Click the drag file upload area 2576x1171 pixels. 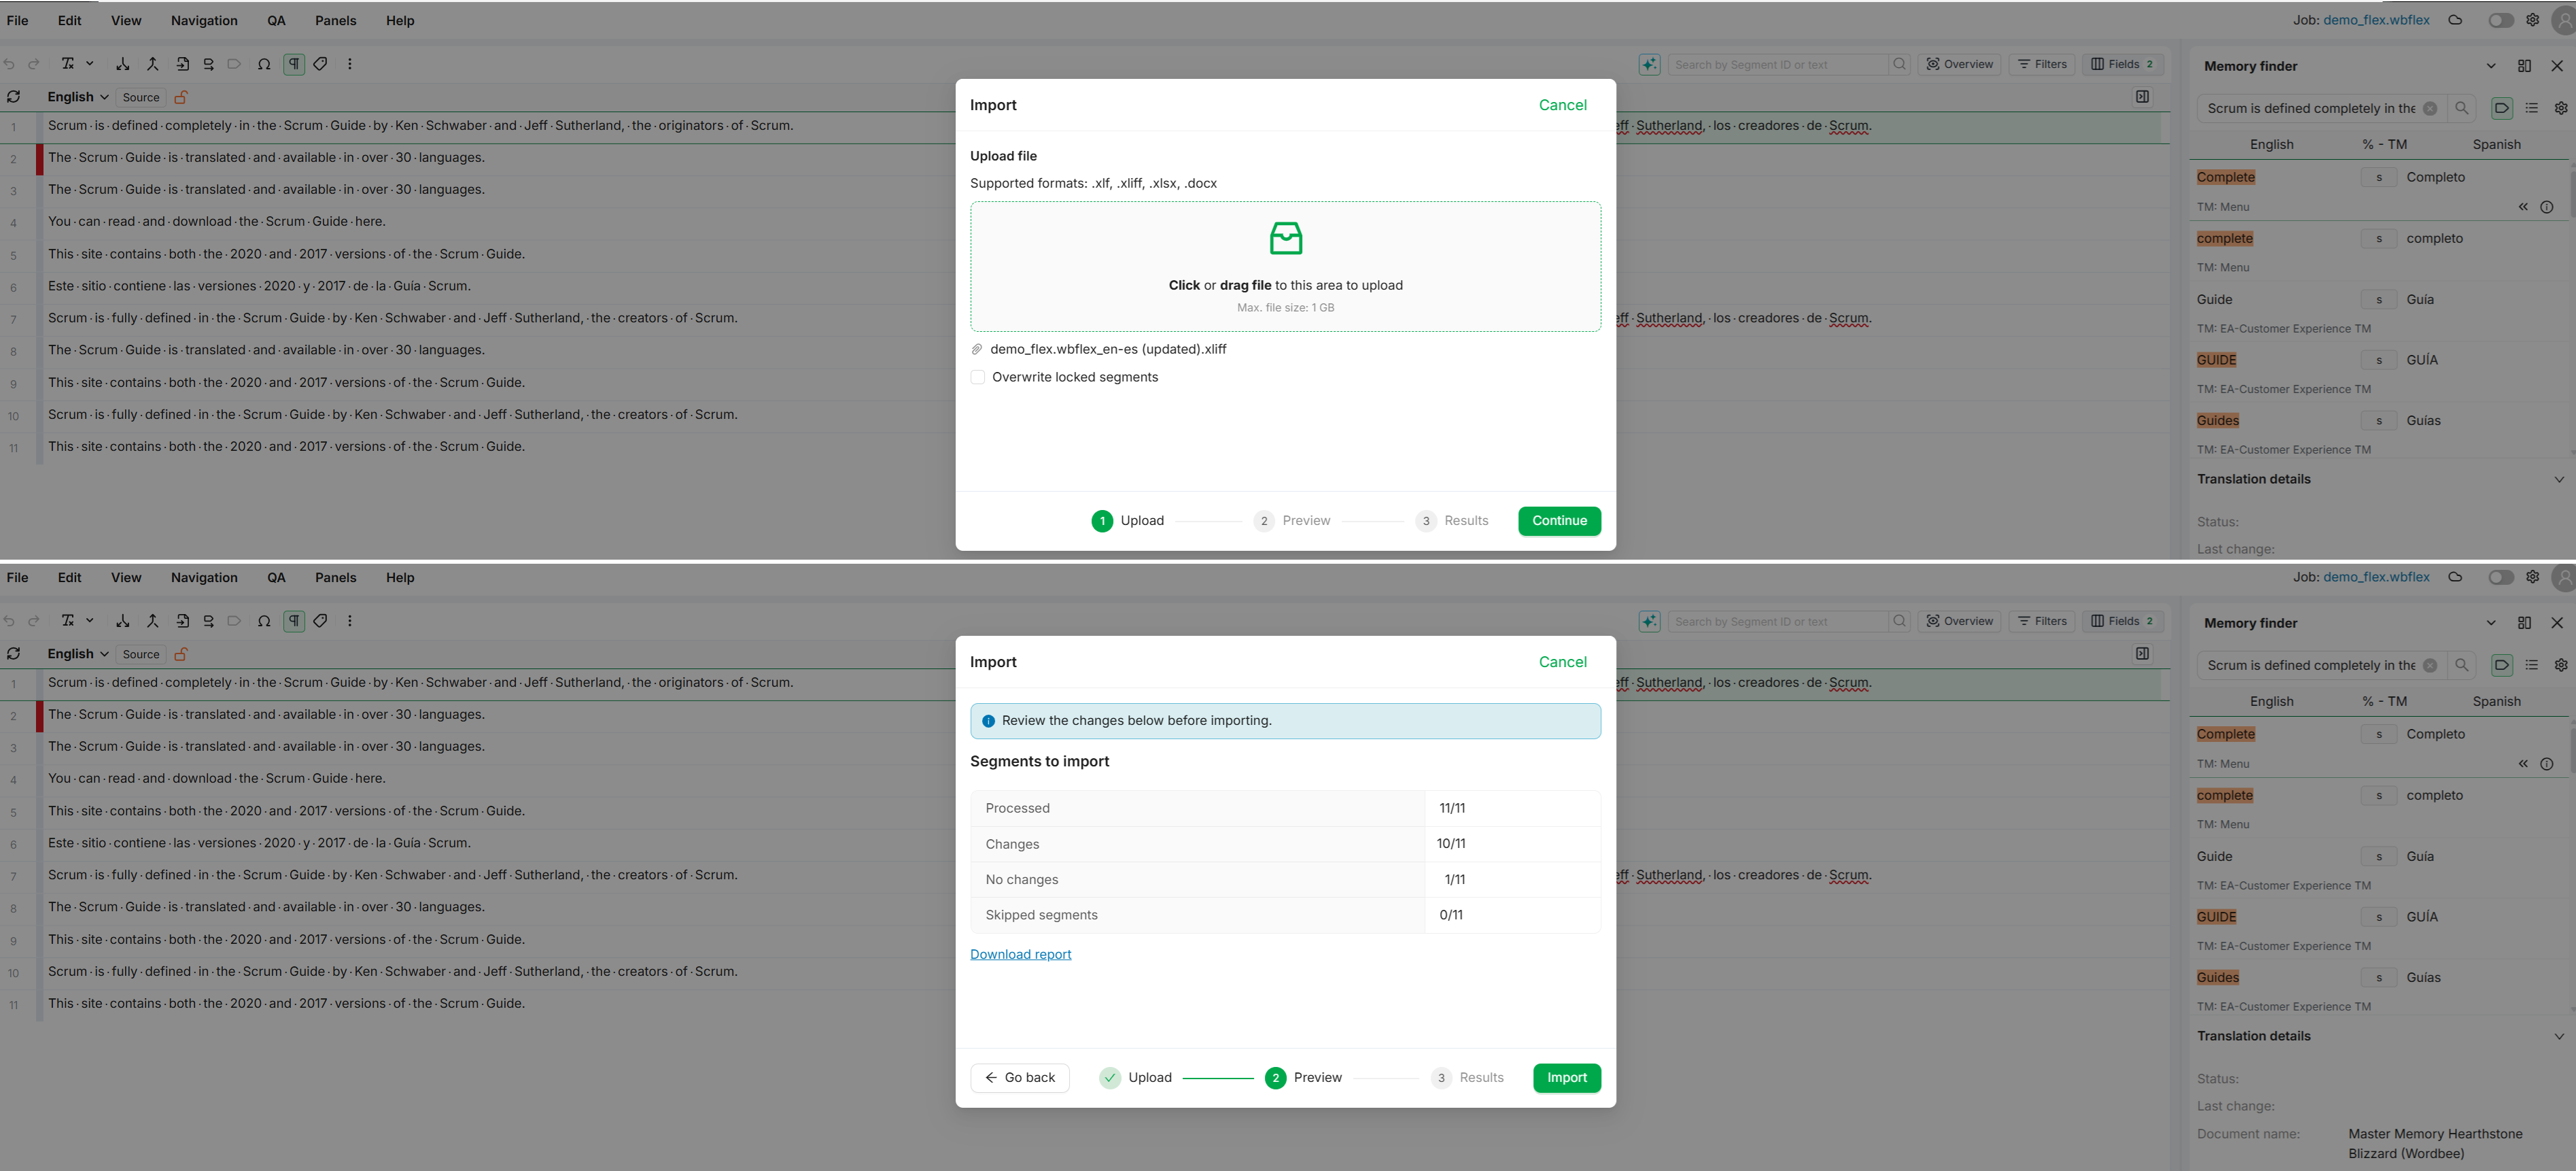(x=1285, y=267)
